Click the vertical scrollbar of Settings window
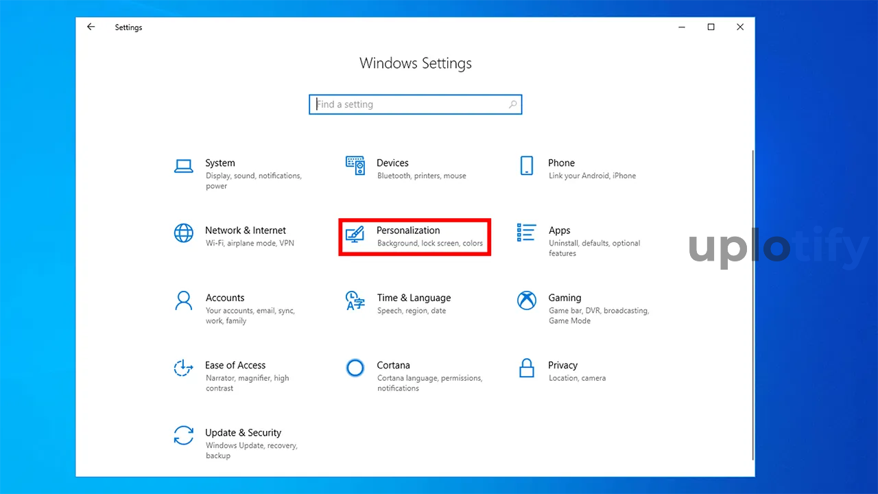This screenshot has width=878, height=494. 752,302
